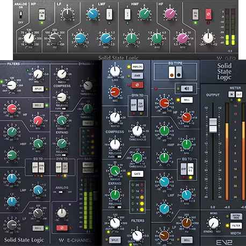Click the red HF frequency knob in EV2
Screen dimensions: 246x246
pos(186,118)
